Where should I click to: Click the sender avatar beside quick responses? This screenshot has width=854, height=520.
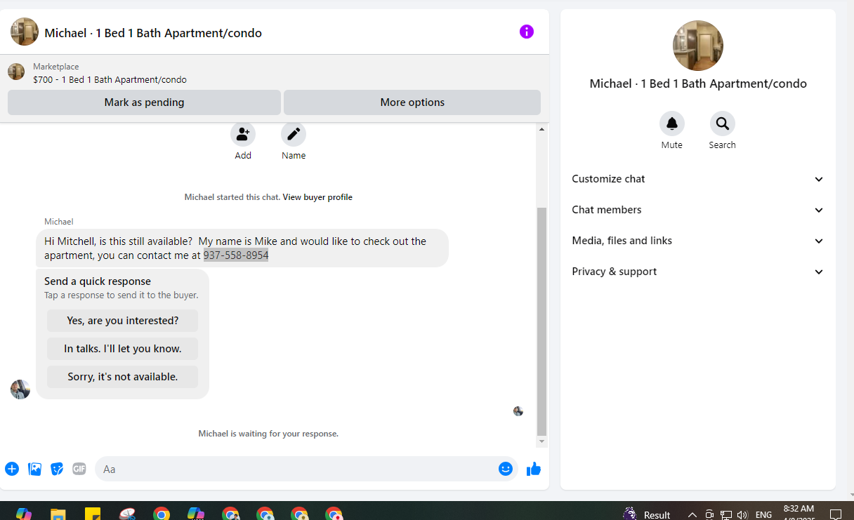click(x=20, y=389)
